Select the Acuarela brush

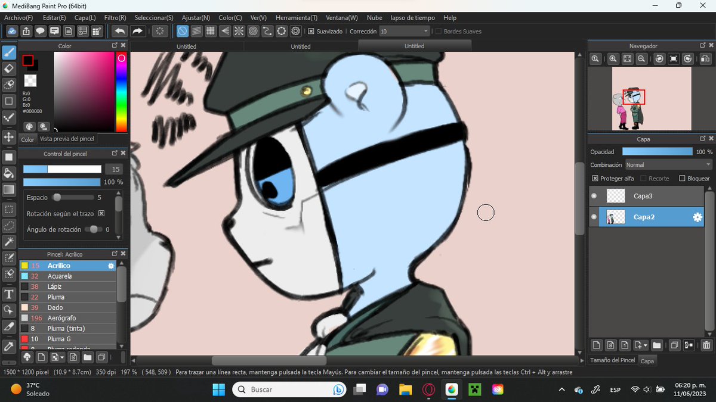click(x=67, y=276)
